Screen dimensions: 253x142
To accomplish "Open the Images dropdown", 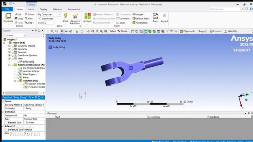I will point(138,14).
